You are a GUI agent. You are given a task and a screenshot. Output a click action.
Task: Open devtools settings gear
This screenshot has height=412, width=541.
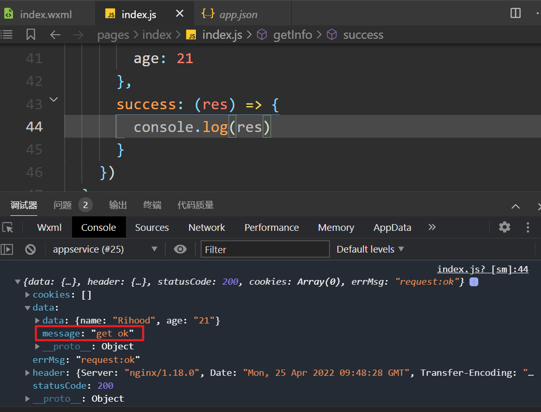tap(504, 227)
